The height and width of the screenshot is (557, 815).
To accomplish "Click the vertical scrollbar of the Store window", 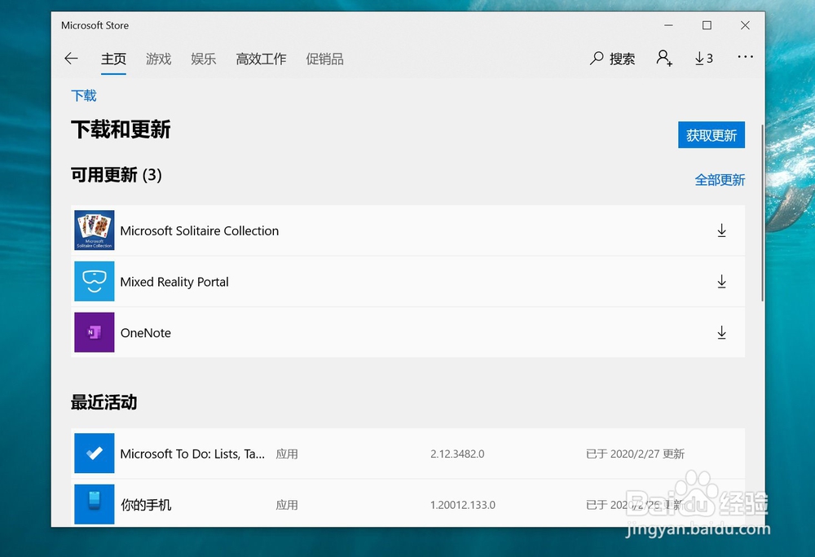I will tap(762, 213).
